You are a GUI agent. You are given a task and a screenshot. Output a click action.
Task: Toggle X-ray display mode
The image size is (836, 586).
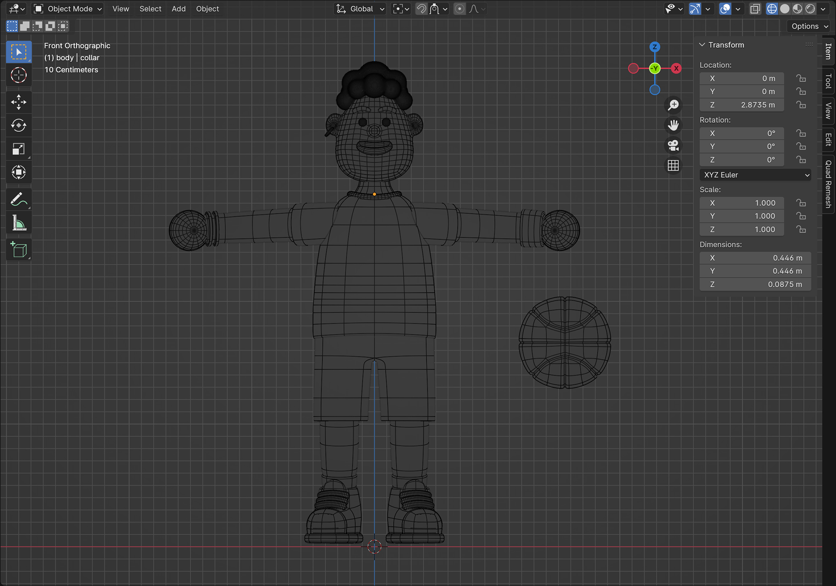click(755, 9)
